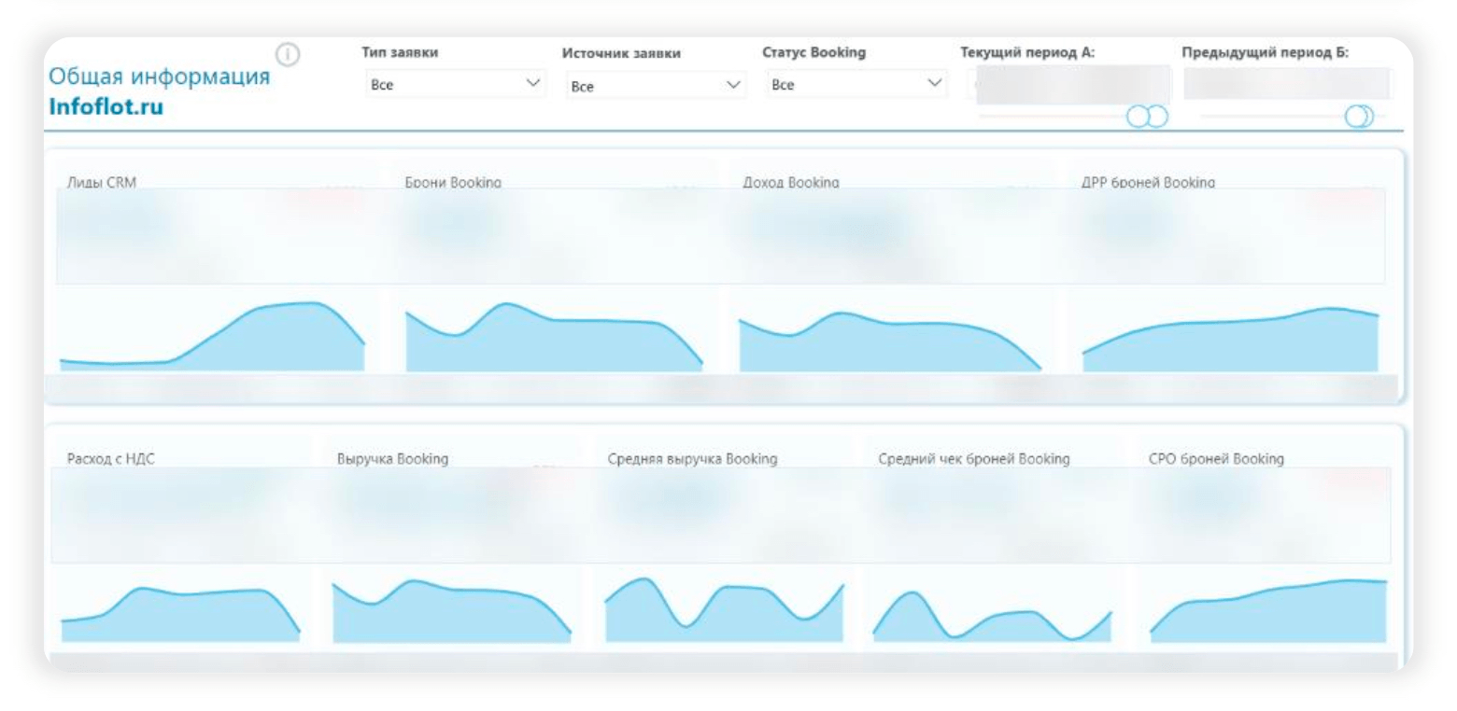This screenshot has width=1457, height=711.
Task: Click the Предыдущий период Б slider handle
Action: [1359, 117]
